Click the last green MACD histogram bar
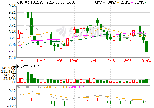 (x=147, y=103)
